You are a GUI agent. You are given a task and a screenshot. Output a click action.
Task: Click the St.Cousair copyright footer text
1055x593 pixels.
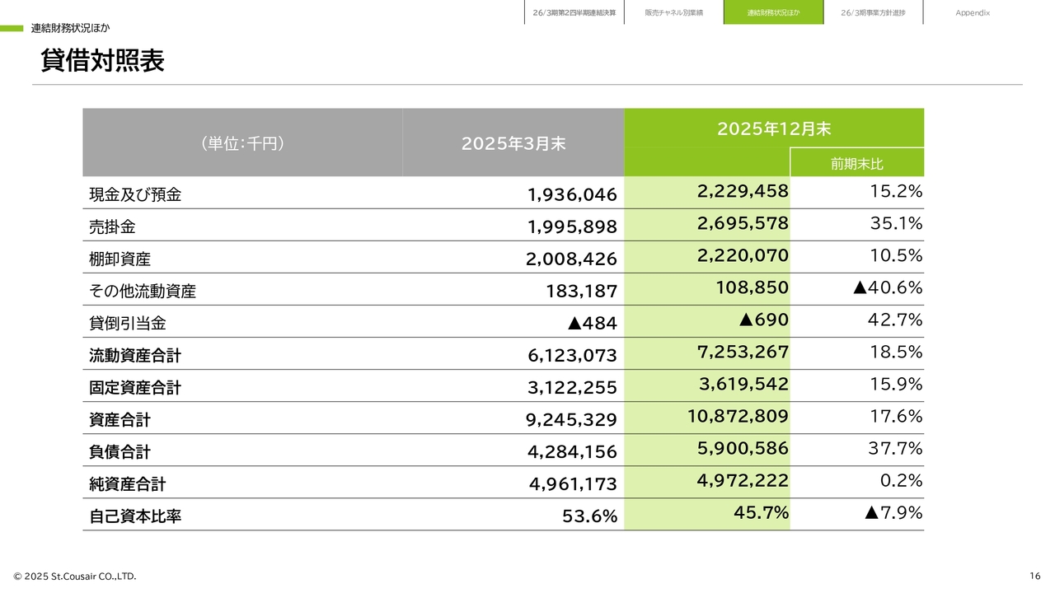pos(75,576)
